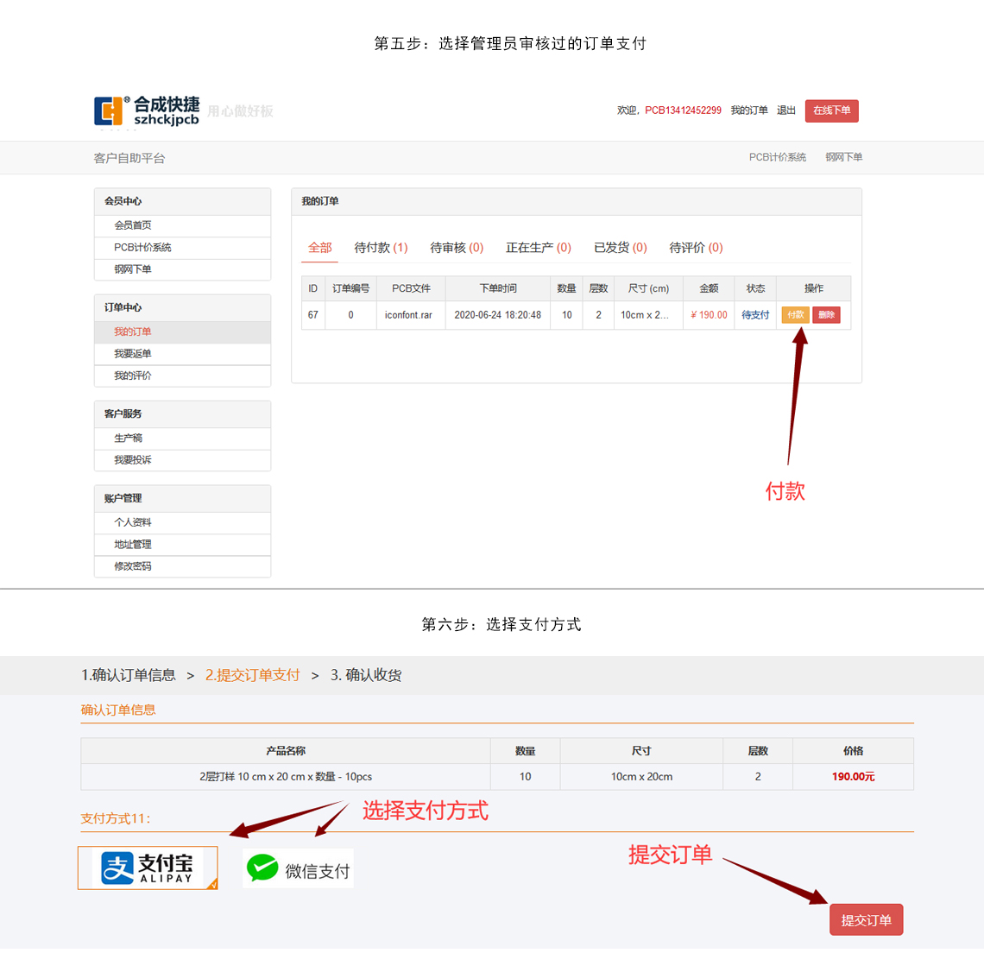This screenshot has height=972, width=984.
Task: Switch to the 待付款 (1) tab
Action: pos(381,248)
